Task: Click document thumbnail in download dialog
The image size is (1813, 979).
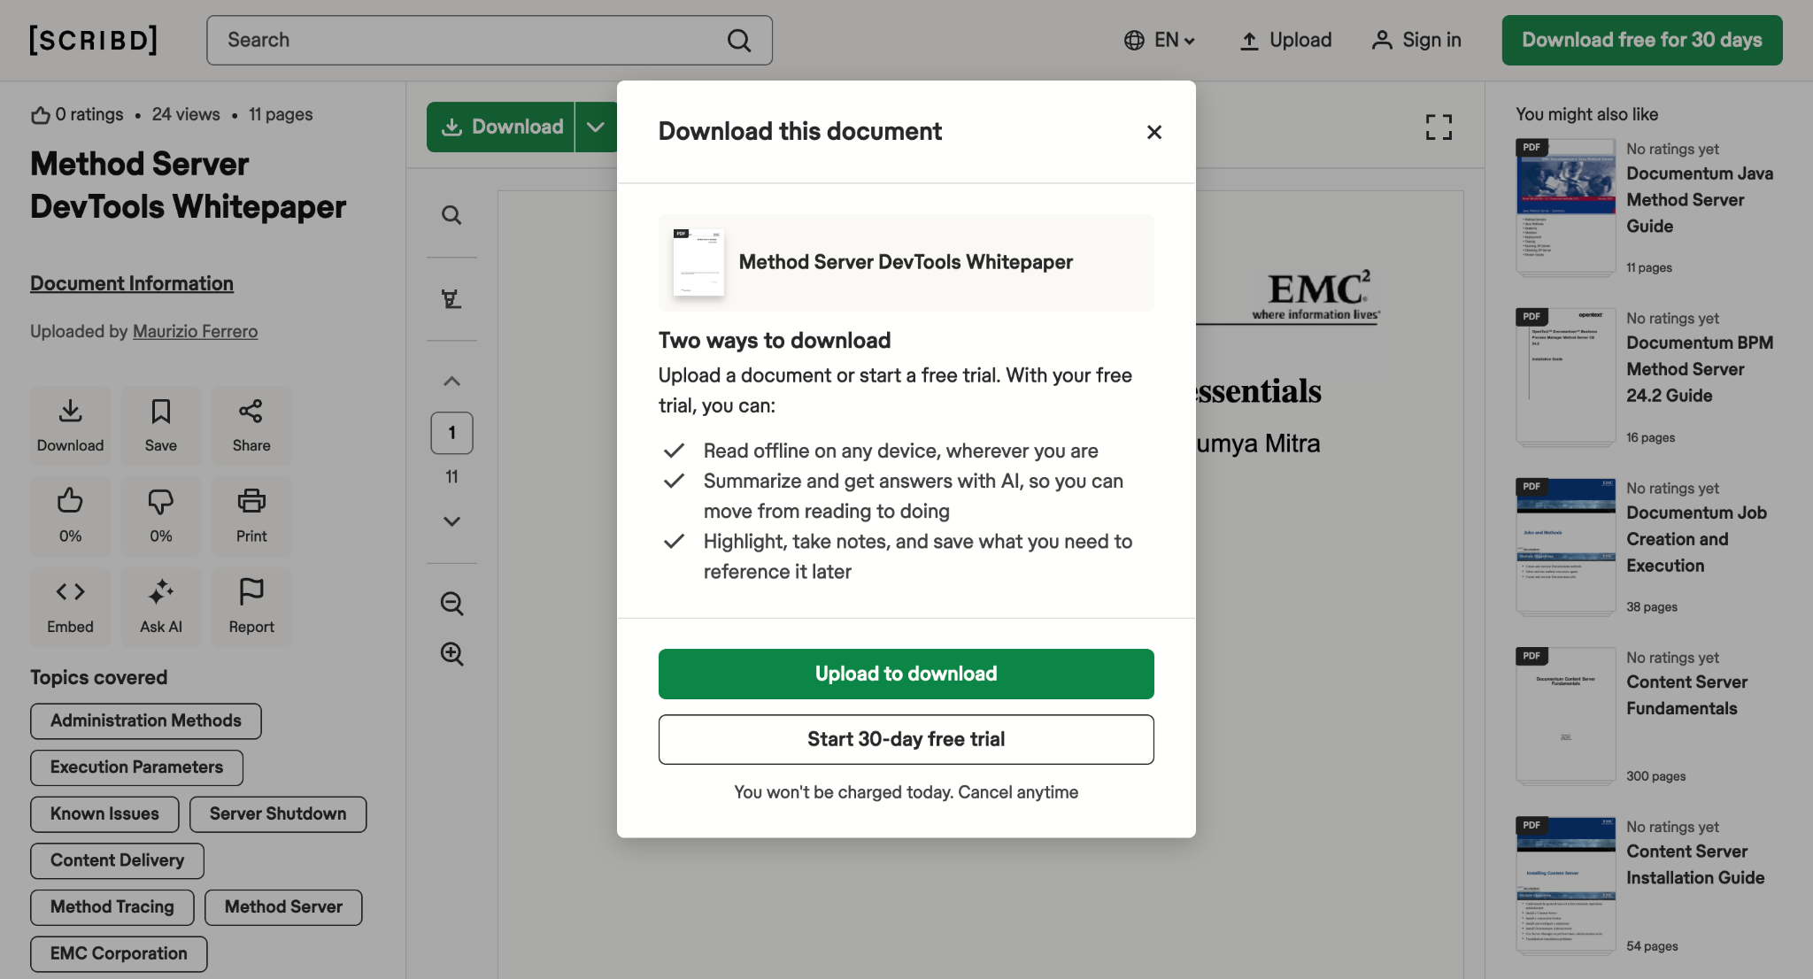Action: [698, 263]
